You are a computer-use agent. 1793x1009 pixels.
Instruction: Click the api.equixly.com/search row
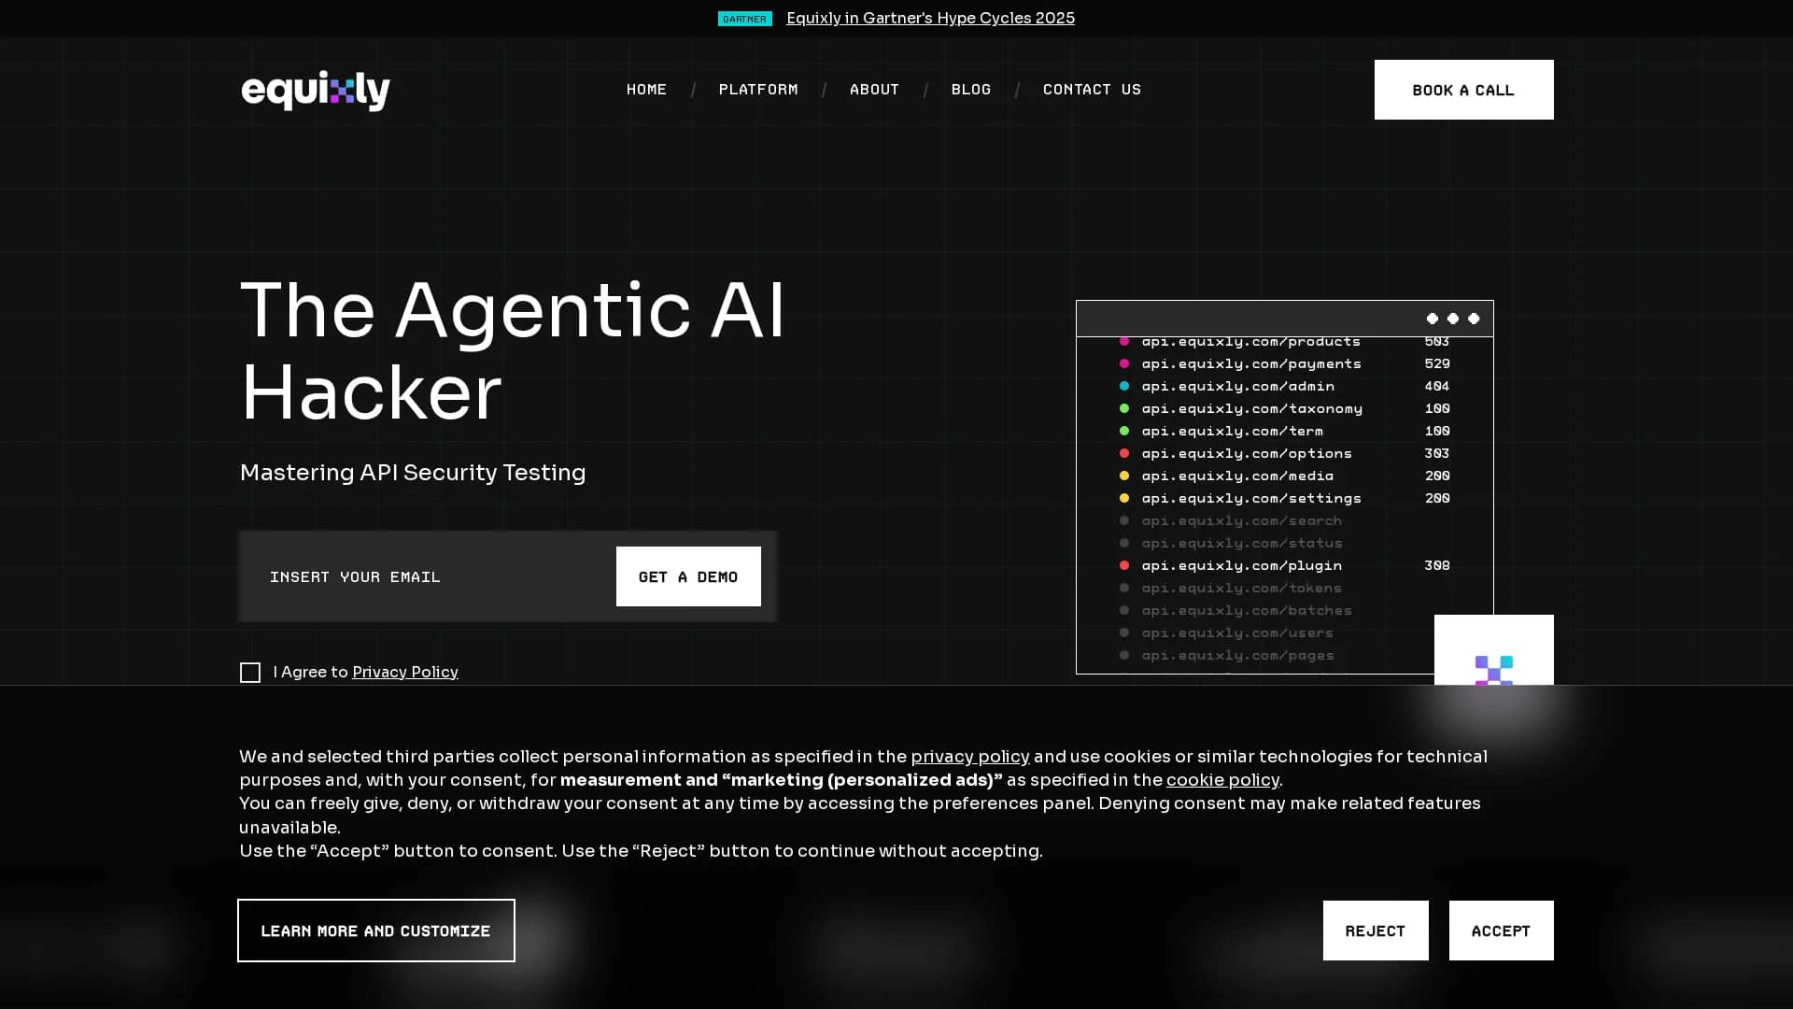(1285, 520)
